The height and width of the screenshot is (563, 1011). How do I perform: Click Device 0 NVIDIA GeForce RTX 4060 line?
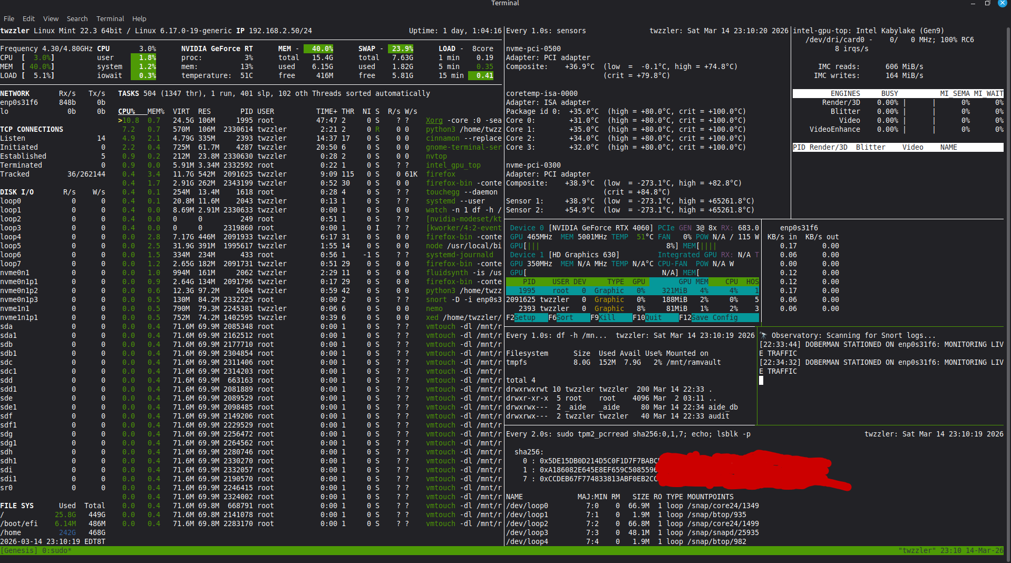click(x=635, y=228)
